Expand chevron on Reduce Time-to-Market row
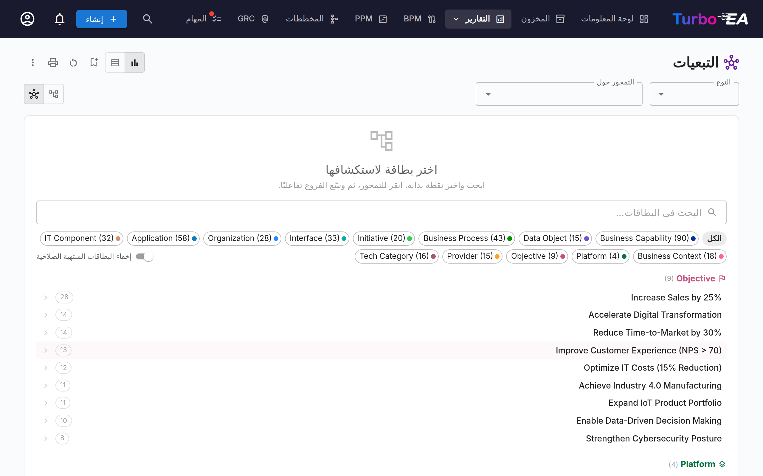Image resolution: width=763 pixels, height=476 pixels. click(46, 332)
